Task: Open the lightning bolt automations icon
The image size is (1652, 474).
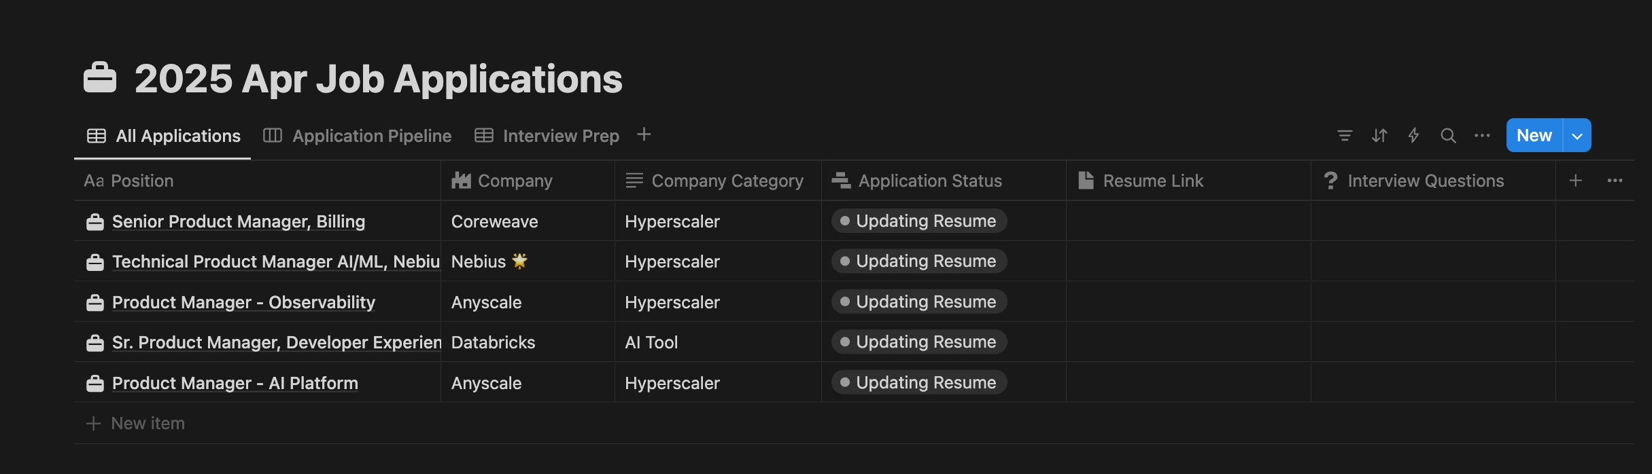Action: 1413,136
